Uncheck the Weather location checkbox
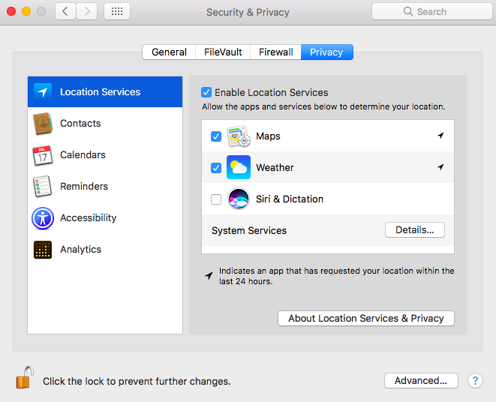The image size is (496, 402). tap(216, 168)
